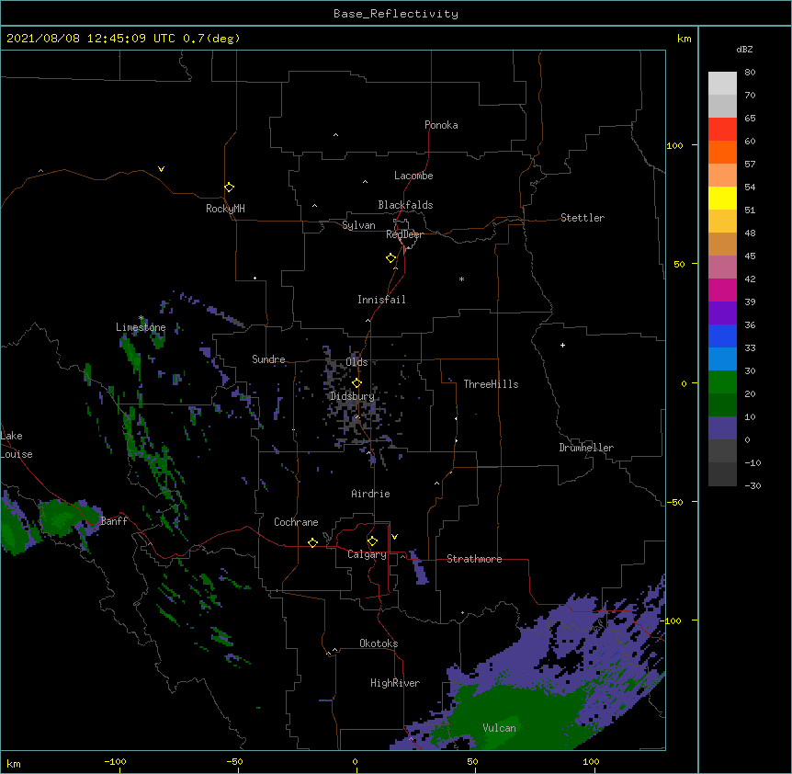The height and width of the screenshot is (774, 792).
Task: Click the Banff label
Action: pos(114,521)
